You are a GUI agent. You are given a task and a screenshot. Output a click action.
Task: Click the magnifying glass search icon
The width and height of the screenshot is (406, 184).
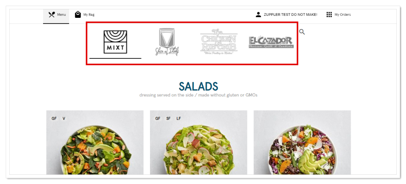tap(302, 32)
